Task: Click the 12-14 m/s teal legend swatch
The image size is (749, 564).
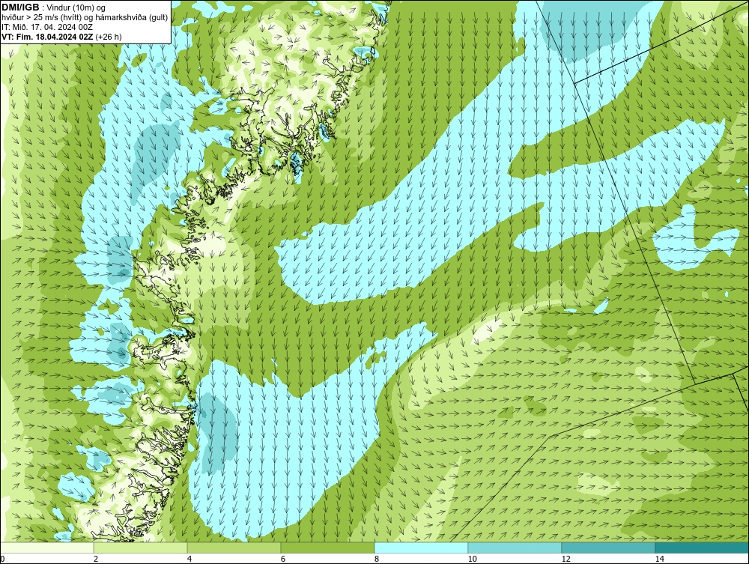Action: point(608,548)
